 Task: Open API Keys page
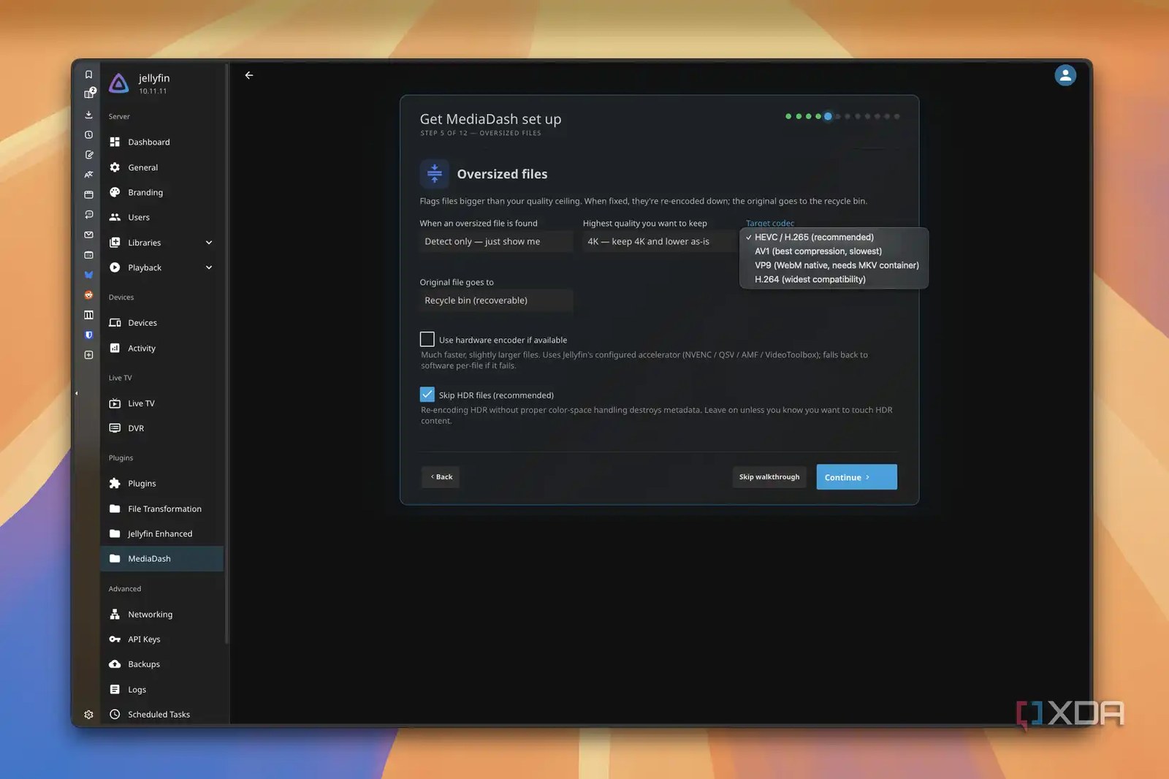[x=162, y=639]
